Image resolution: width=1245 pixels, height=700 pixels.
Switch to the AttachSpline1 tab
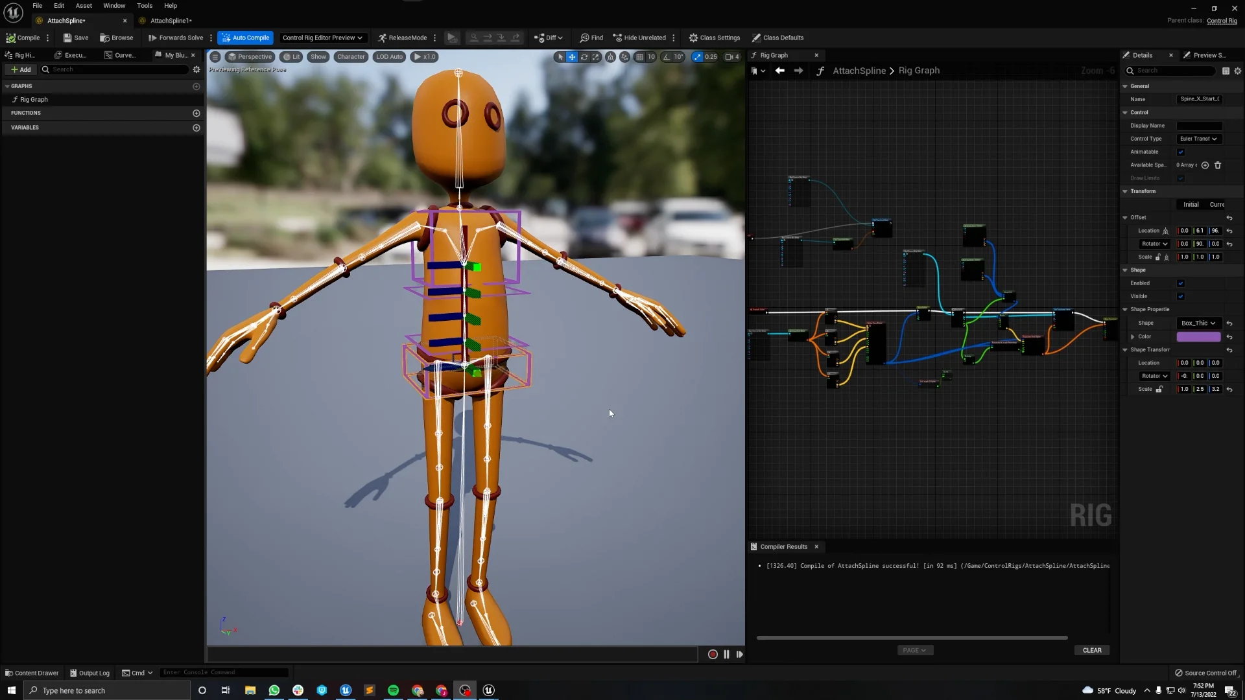170,20
